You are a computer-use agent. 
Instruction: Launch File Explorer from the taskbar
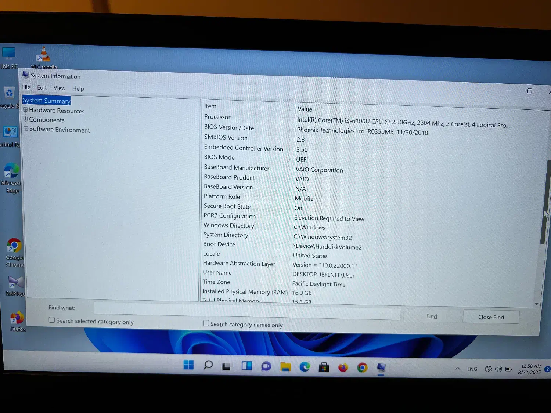click(285, 366)
